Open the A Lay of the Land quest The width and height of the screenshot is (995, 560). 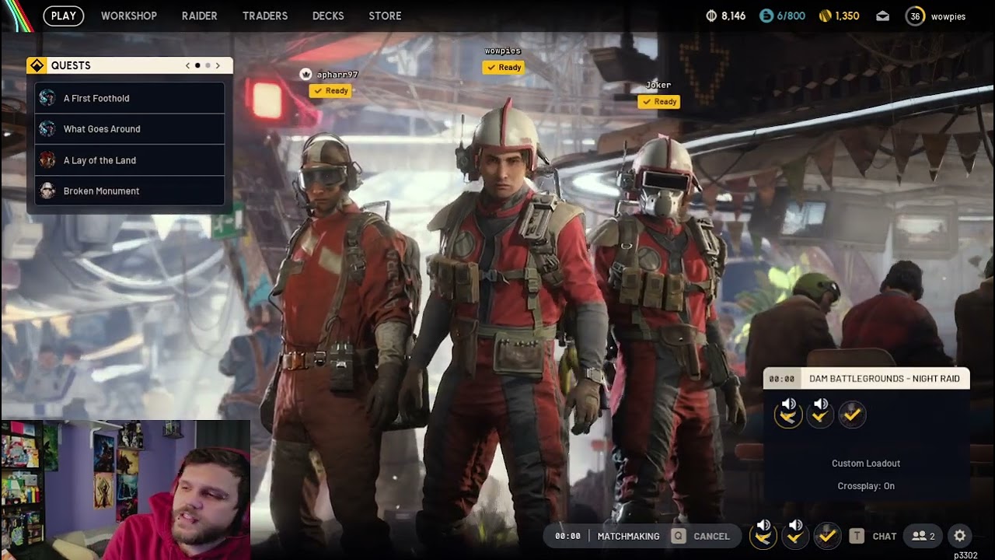coord(129,160)
